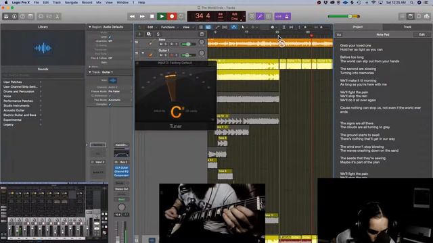Toggle record-enable on Guitar 1 track
This screenshot has height=243, width=433.
(171, 55)
